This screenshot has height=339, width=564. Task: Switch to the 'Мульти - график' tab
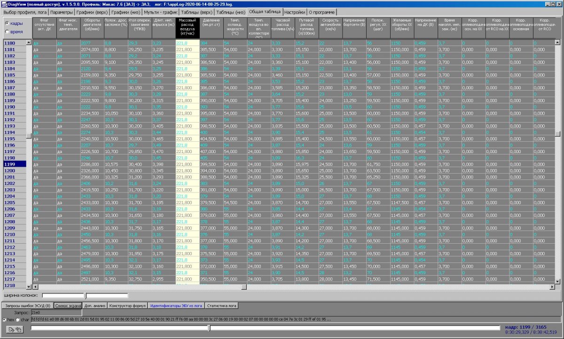click(160, 12)
